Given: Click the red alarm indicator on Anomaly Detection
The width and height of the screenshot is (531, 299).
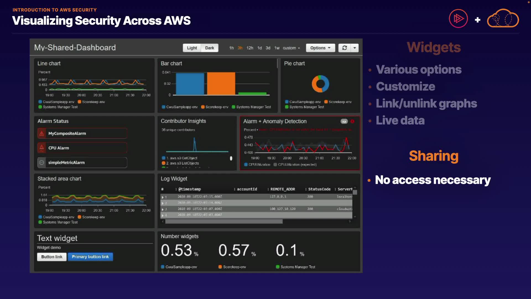Looking at the screenshot, I should click(x=352, y=121).
